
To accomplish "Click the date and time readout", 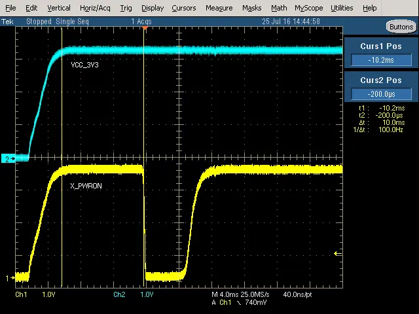I will pos(291,22).
